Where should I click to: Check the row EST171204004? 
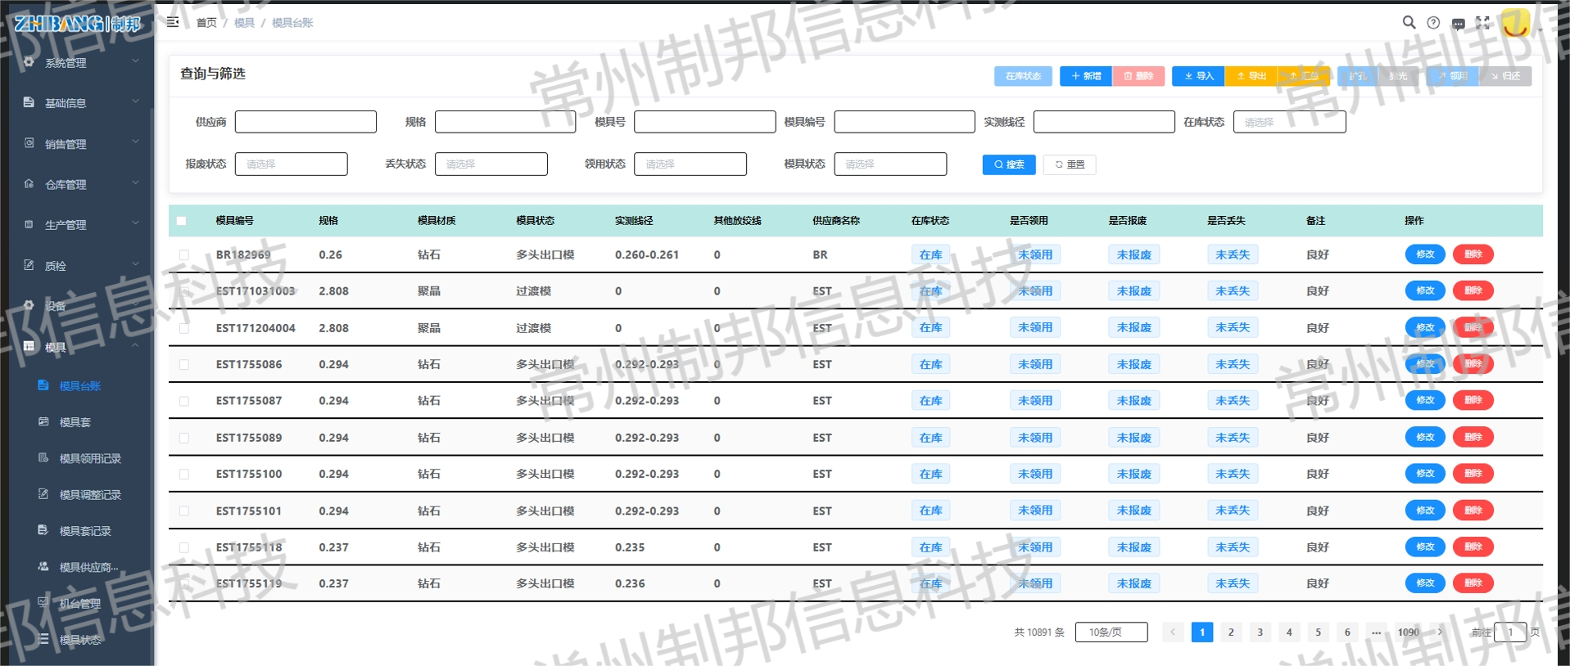[184, 328]
